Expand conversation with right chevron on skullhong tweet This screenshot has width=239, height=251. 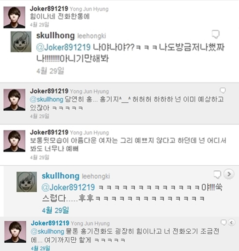tap(229, 174)
